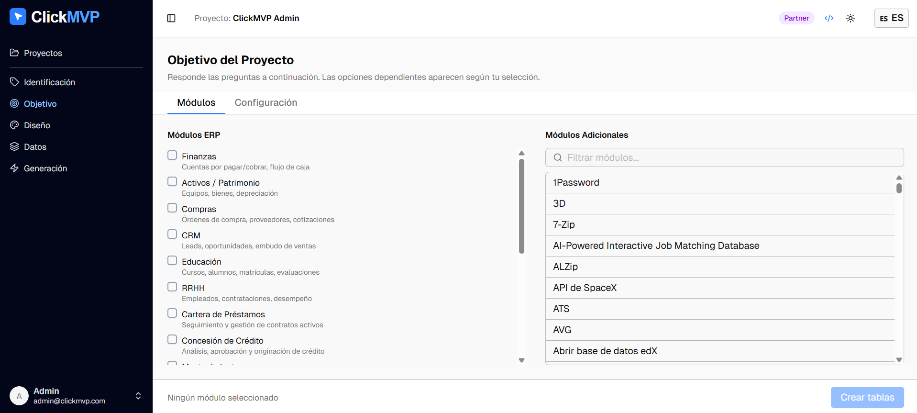The width and height of the screenshot is (917, 413).
Task: Open the Configuración tab
Action: pos(266,102)
